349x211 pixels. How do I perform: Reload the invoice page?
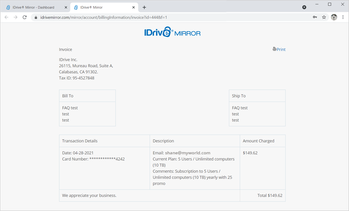pyautogui.click(x=24, y=17)
